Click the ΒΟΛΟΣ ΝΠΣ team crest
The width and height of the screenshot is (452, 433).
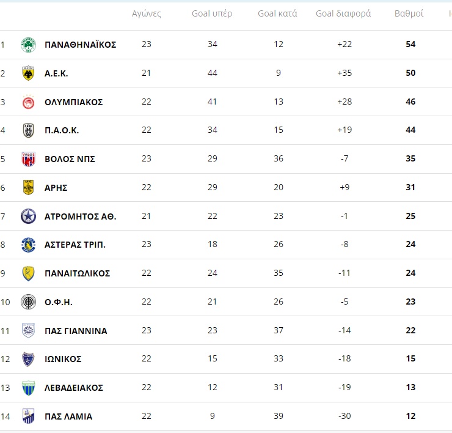tap(28, 159)
